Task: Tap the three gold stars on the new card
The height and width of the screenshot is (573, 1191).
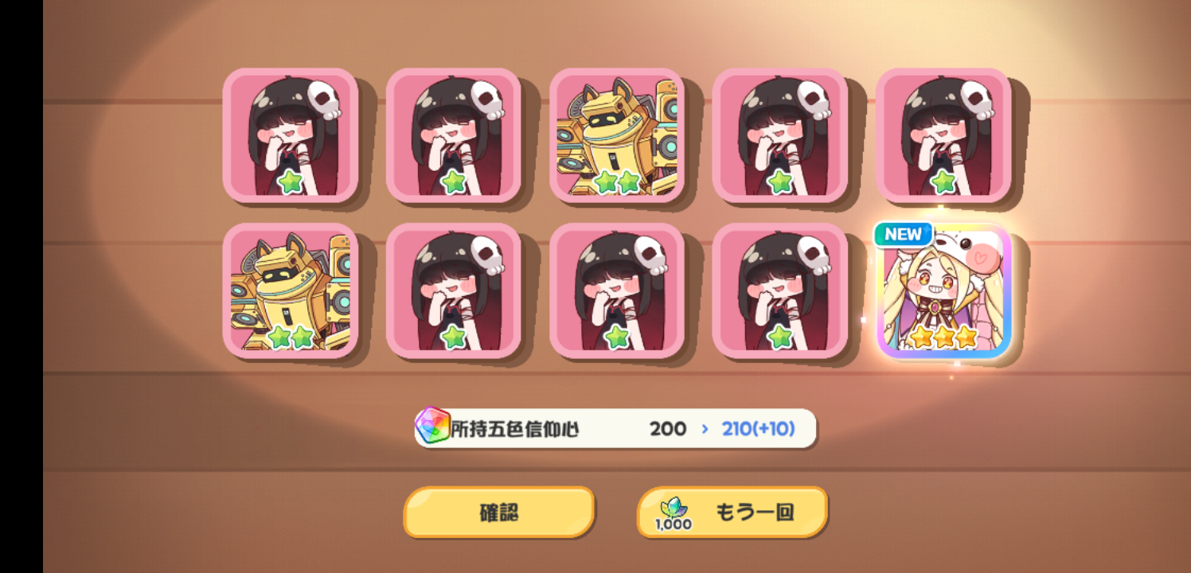Action: coord(943,337)
